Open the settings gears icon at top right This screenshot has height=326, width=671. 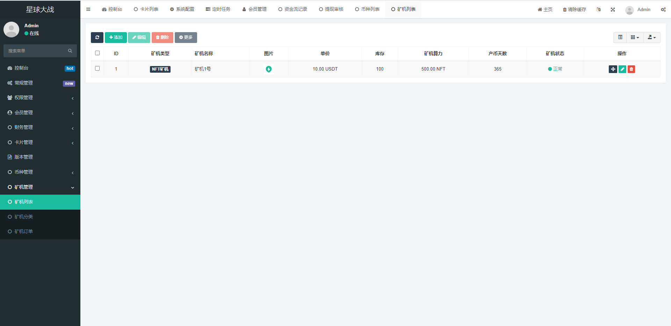663,9
